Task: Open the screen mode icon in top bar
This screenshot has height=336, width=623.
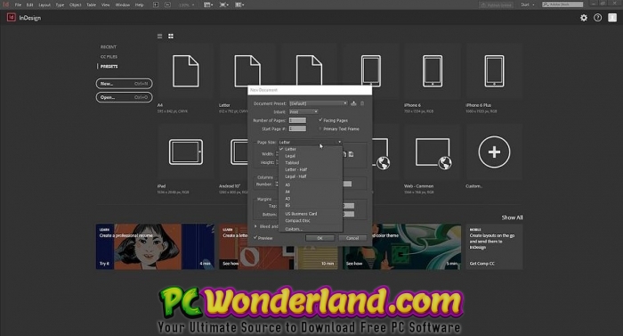Action: click(x=224, y=4)
